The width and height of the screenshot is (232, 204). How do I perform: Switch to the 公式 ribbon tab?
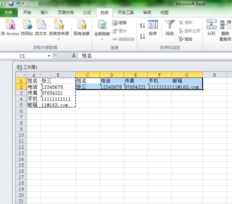(x=87, y=12)
